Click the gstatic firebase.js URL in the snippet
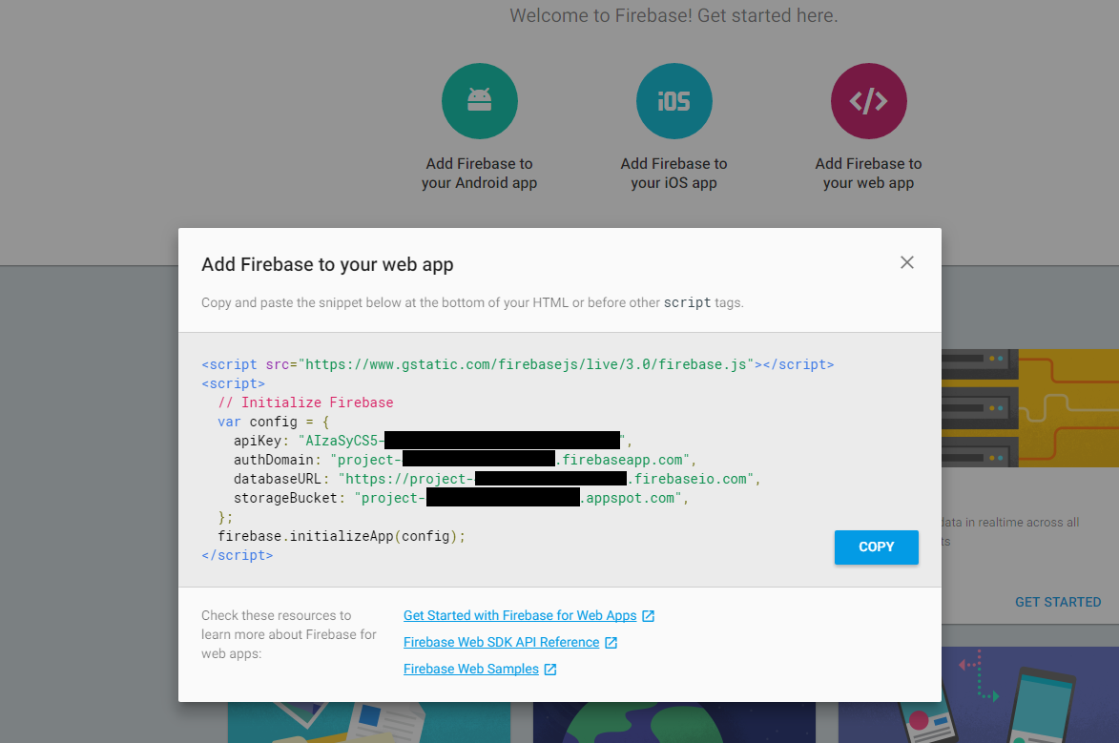The height and width of the screenshot is (743, 1119). [528, 364]
